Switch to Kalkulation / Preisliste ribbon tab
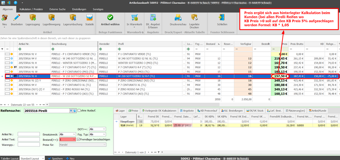Viewport: 340px width, 160px height. pyautogui.click(x=31, y=9)
